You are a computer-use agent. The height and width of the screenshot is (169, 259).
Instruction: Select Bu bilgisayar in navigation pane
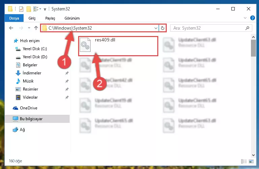(x=37, y=119)
